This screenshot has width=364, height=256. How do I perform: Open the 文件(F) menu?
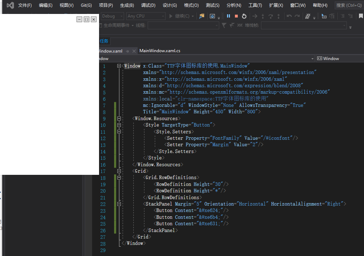(x=25, y=5)
